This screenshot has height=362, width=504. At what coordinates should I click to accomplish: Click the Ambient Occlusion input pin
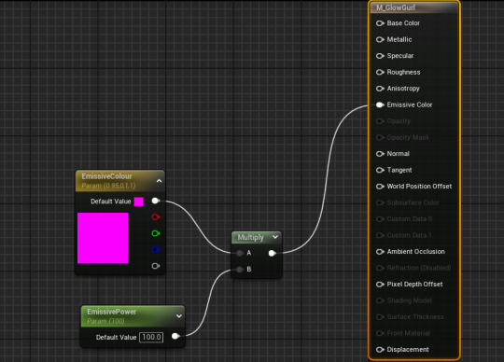pyautogui.click(x=380, y=252)
